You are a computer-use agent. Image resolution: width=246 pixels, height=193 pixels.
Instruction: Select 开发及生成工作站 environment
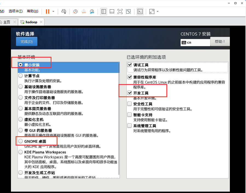[x=21, y=173]
